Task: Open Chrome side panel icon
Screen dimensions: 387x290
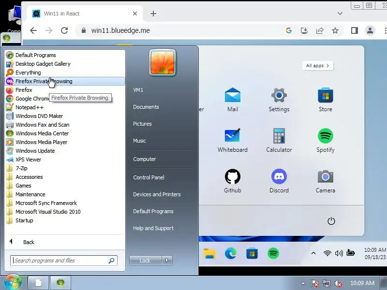Action: point(355,30)
